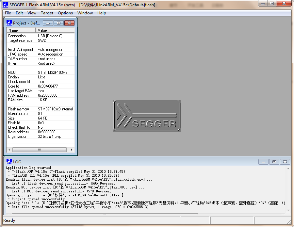
Task: Click the Project panel left scroll arrow
Action: pyautogui.click(x=9, y=150)
